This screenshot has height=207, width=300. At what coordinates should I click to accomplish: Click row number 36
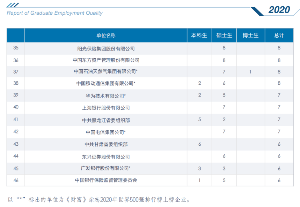[16, 60]
